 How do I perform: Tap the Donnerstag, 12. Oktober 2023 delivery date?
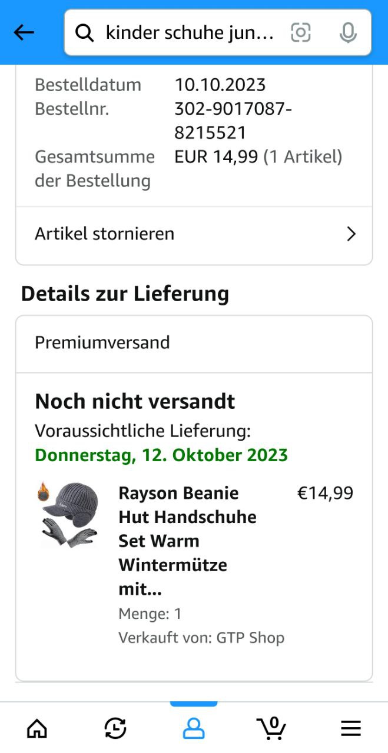pyautogui.click(x=161, y=455)
